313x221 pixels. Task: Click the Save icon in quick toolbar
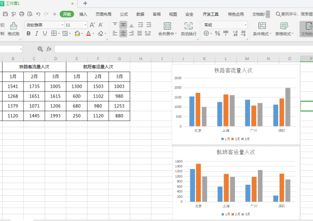point(5,14)
